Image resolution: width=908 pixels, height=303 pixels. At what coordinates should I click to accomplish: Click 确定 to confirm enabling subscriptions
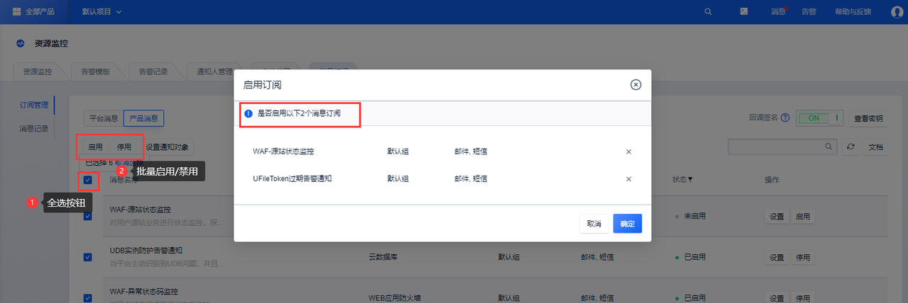pyautogui.click(x=628, y=224)
